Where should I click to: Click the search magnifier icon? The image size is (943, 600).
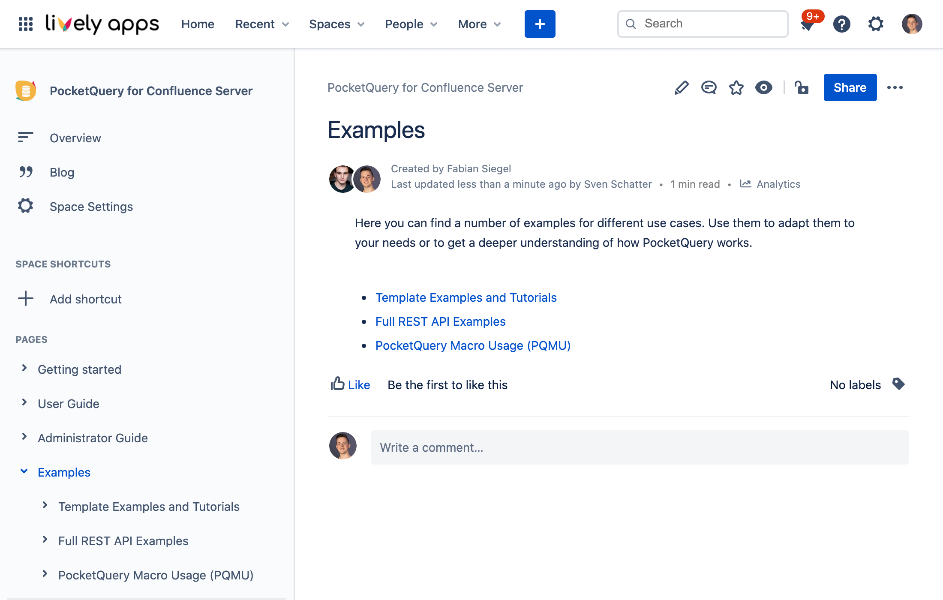coord(631,24)
